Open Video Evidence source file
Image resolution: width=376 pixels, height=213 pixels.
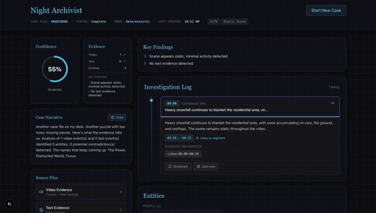pos(81,192)
